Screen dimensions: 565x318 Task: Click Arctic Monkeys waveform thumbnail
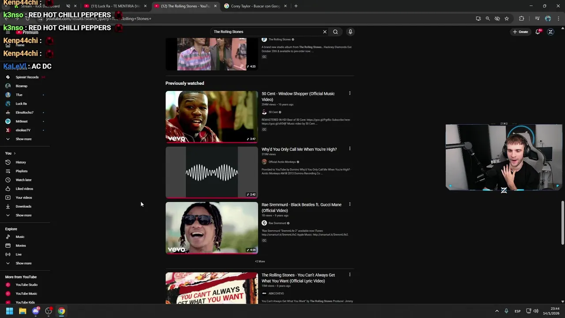point(212,172)
